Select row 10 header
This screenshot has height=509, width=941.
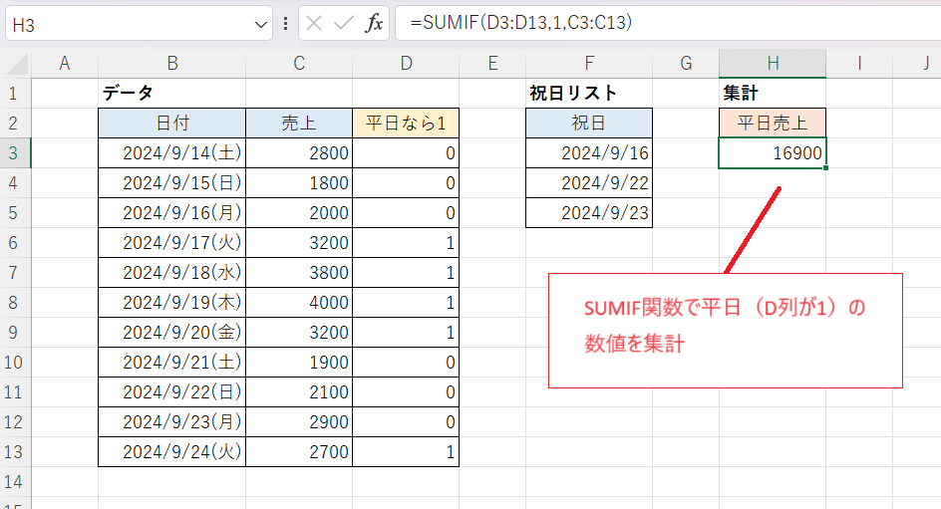pyautogui.click(x=15, y=363)
